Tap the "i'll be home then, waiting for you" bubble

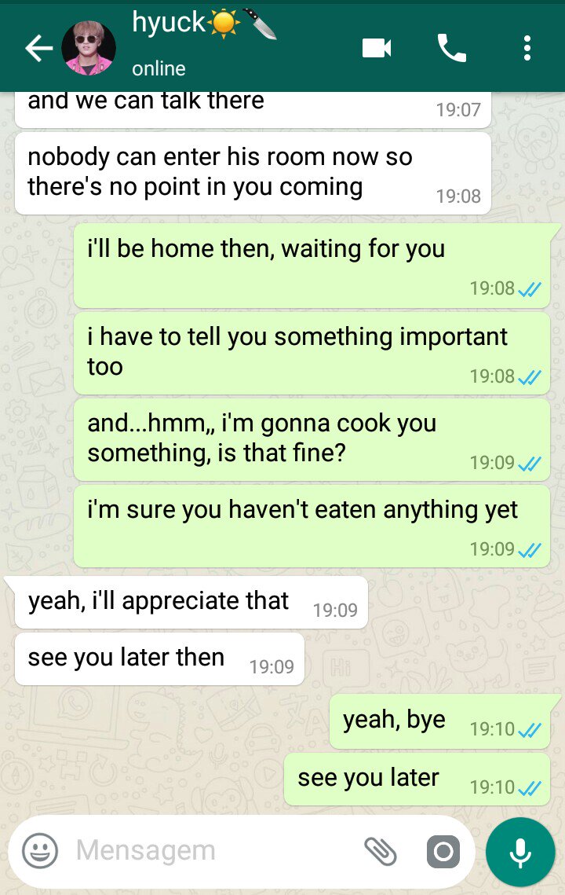point(312,266)
